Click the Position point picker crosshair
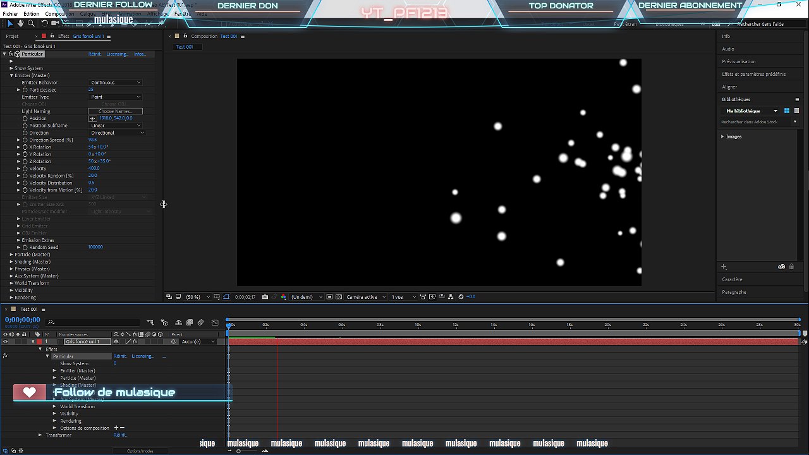This screenshot has width=809, height=455. tap(92, 118)
